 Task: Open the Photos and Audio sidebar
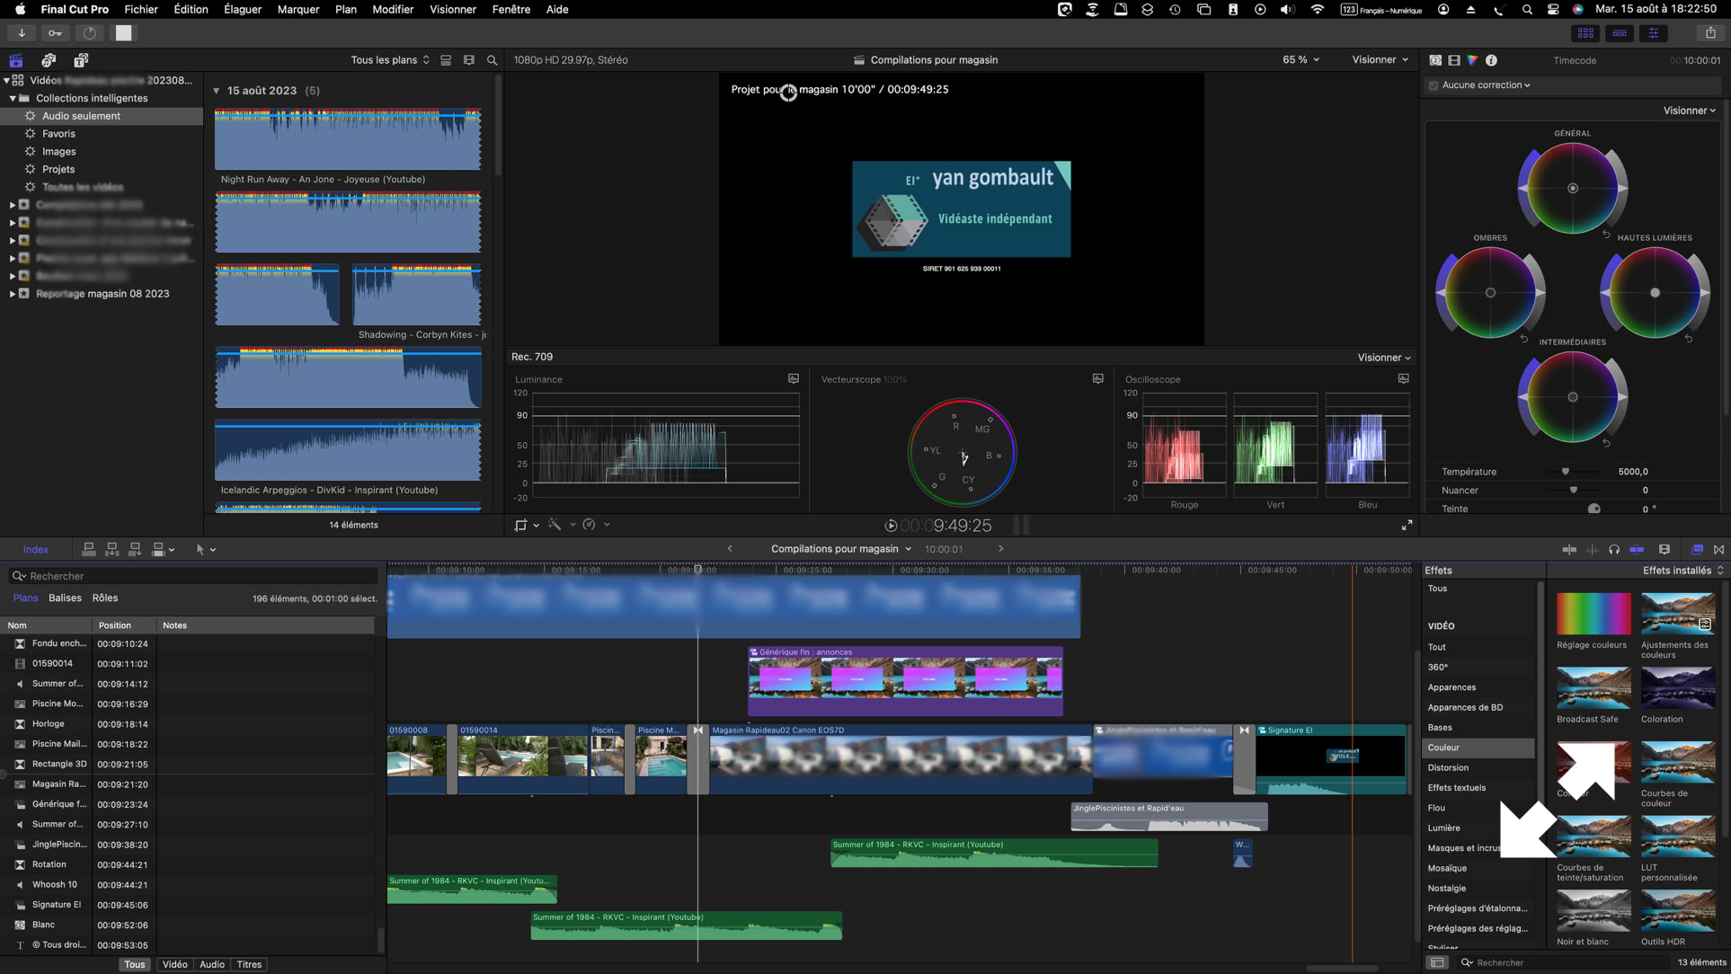(x=49, y=60)
